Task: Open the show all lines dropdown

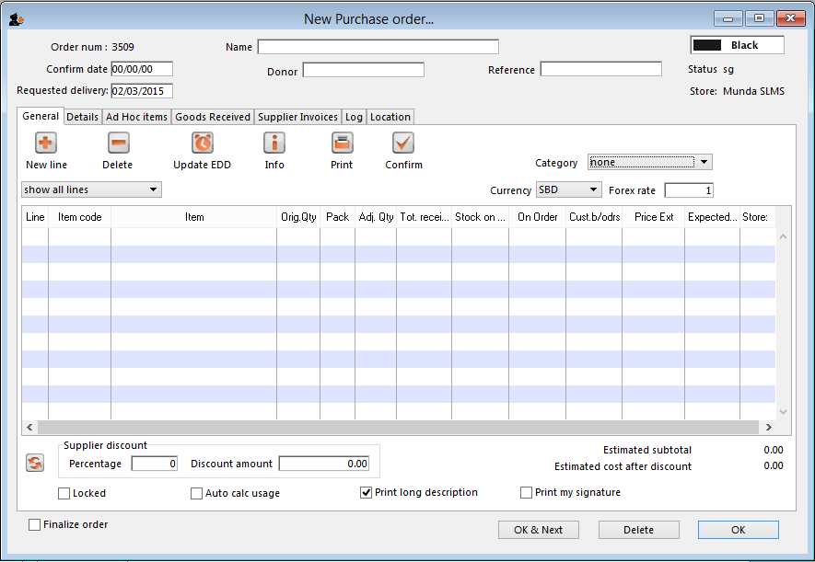Action: point(91,189)
